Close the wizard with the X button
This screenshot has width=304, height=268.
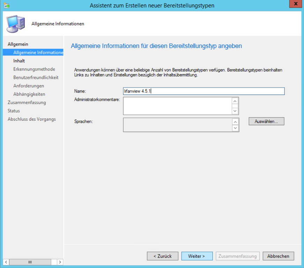(x=295, y=5)
